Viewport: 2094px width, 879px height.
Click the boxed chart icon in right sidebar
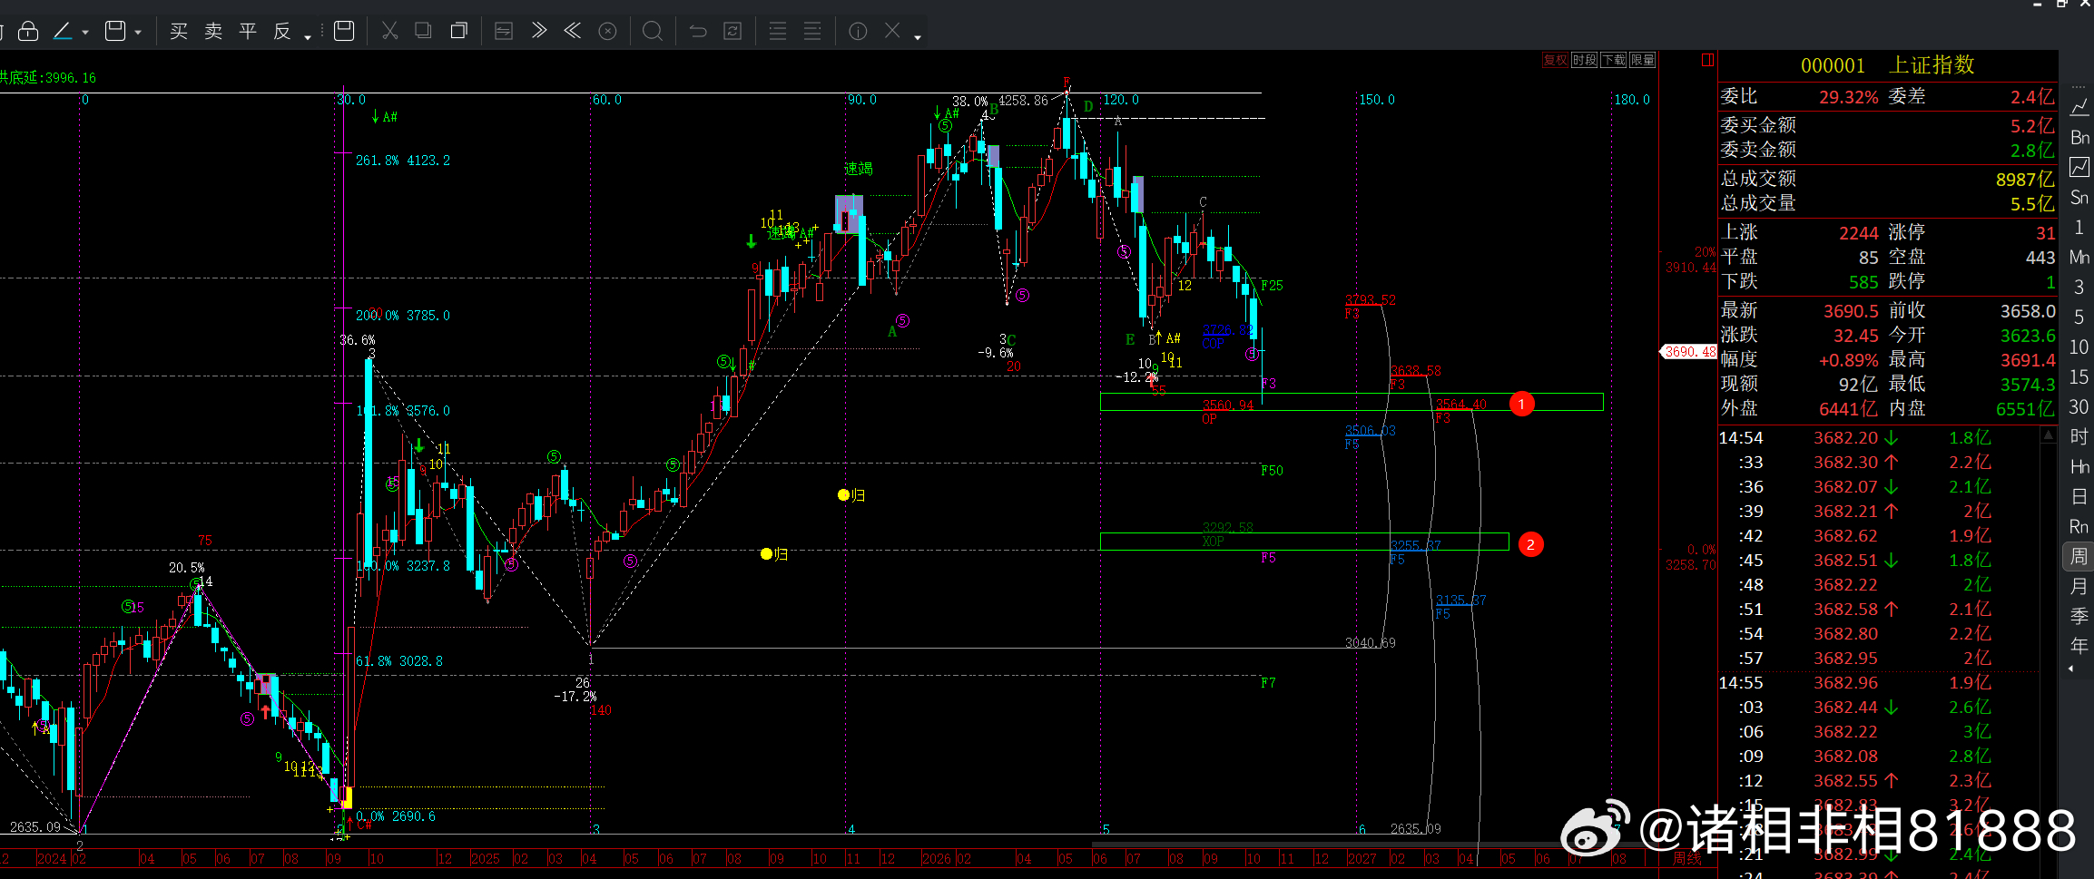coord(2079,167)
